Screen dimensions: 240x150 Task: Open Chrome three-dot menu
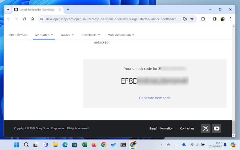click(x=230, y=19)
